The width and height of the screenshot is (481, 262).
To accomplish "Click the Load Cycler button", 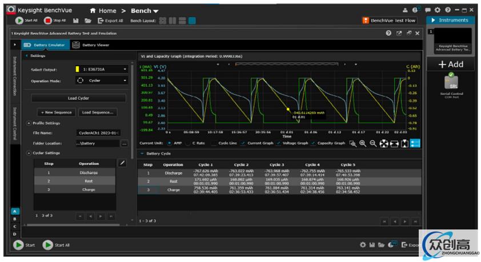I will coord(78,98).
